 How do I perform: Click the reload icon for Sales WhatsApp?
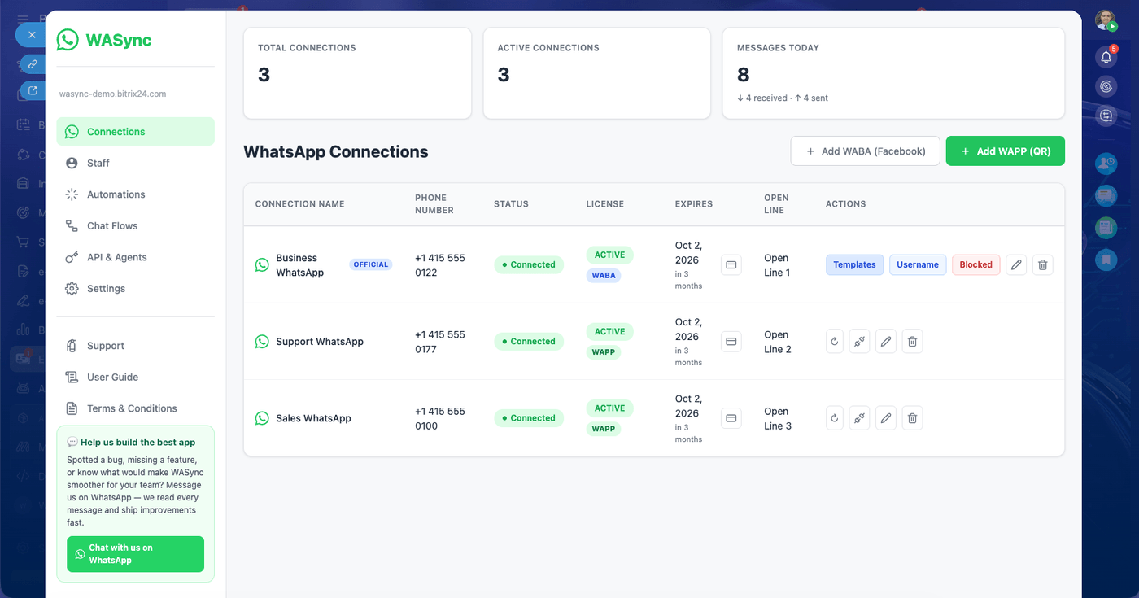(x=834, y=418)
